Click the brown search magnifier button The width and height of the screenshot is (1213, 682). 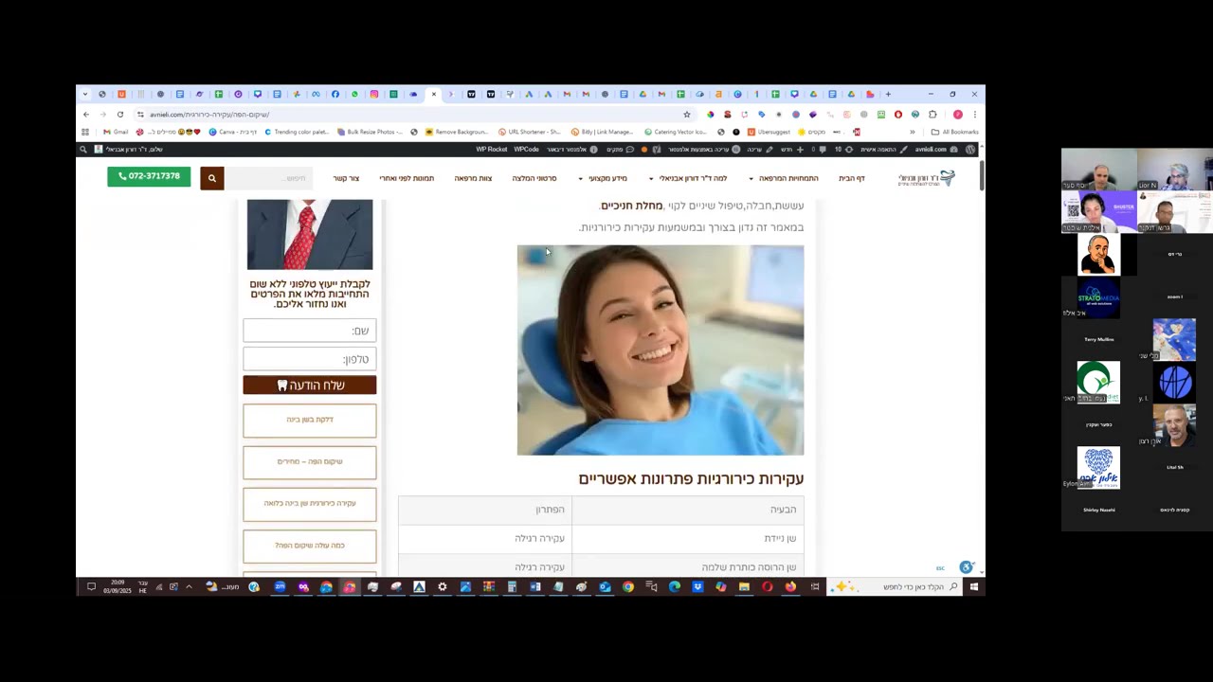pos(211,177)
